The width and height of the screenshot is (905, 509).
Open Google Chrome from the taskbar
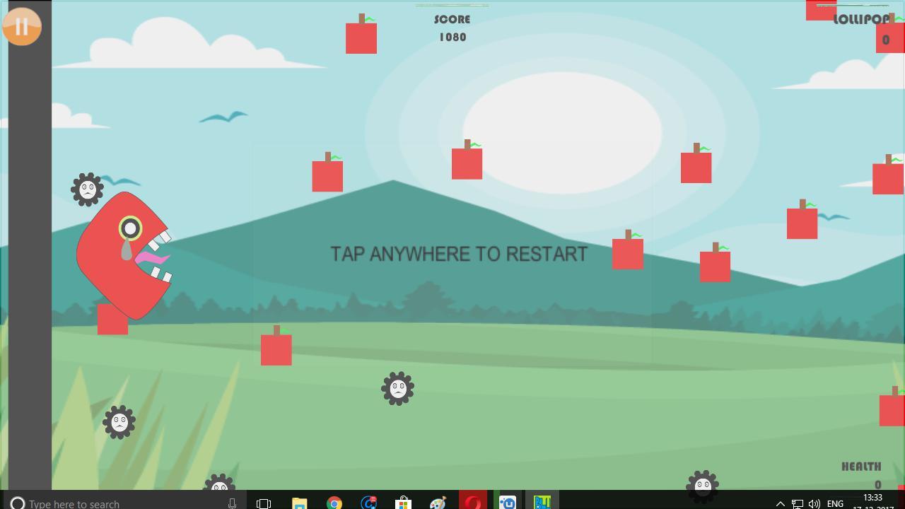coord(334,503)
